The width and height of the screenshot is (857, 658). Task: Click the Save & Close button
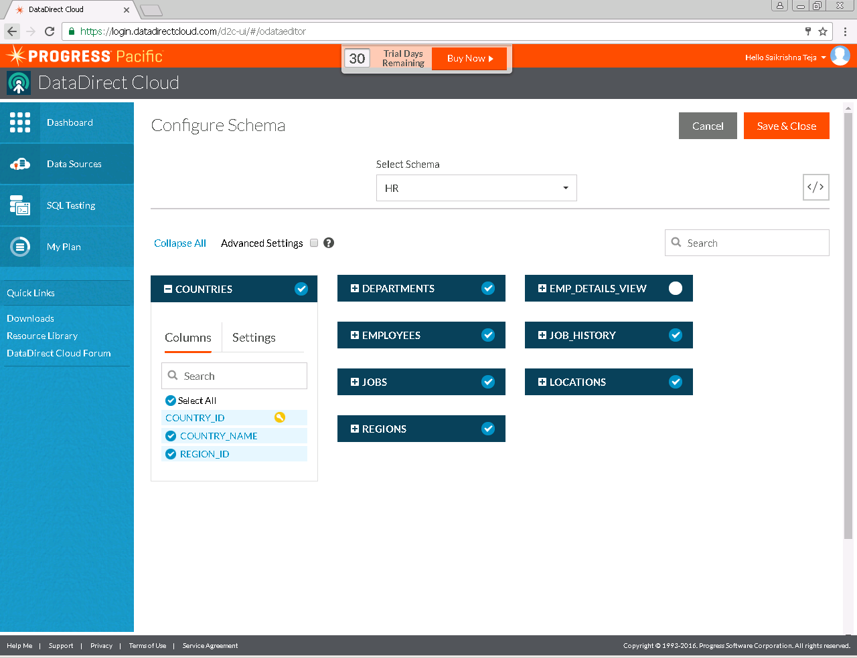[x=787, y=126]
